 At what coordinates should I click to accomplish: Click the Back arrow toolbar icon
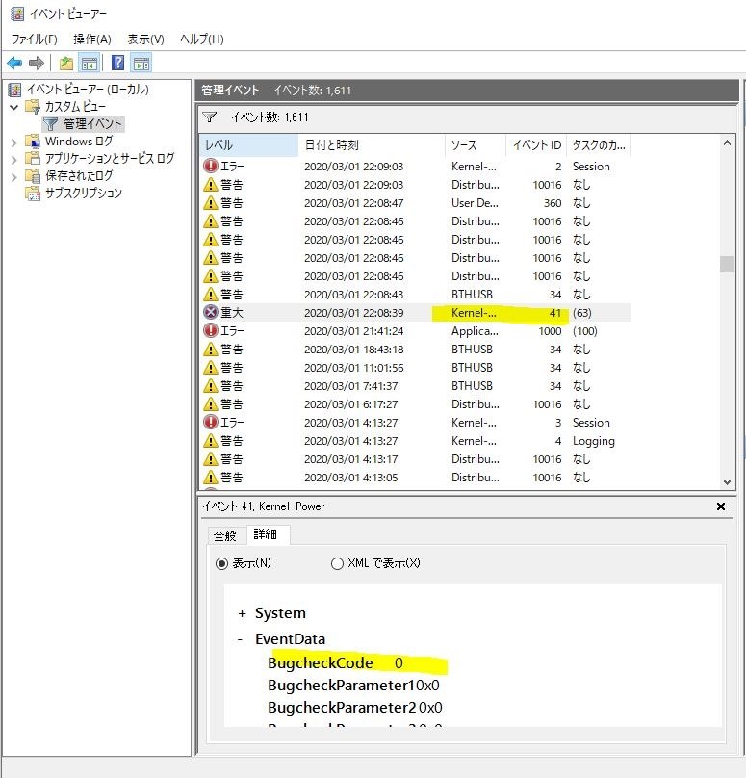point(14,63)
